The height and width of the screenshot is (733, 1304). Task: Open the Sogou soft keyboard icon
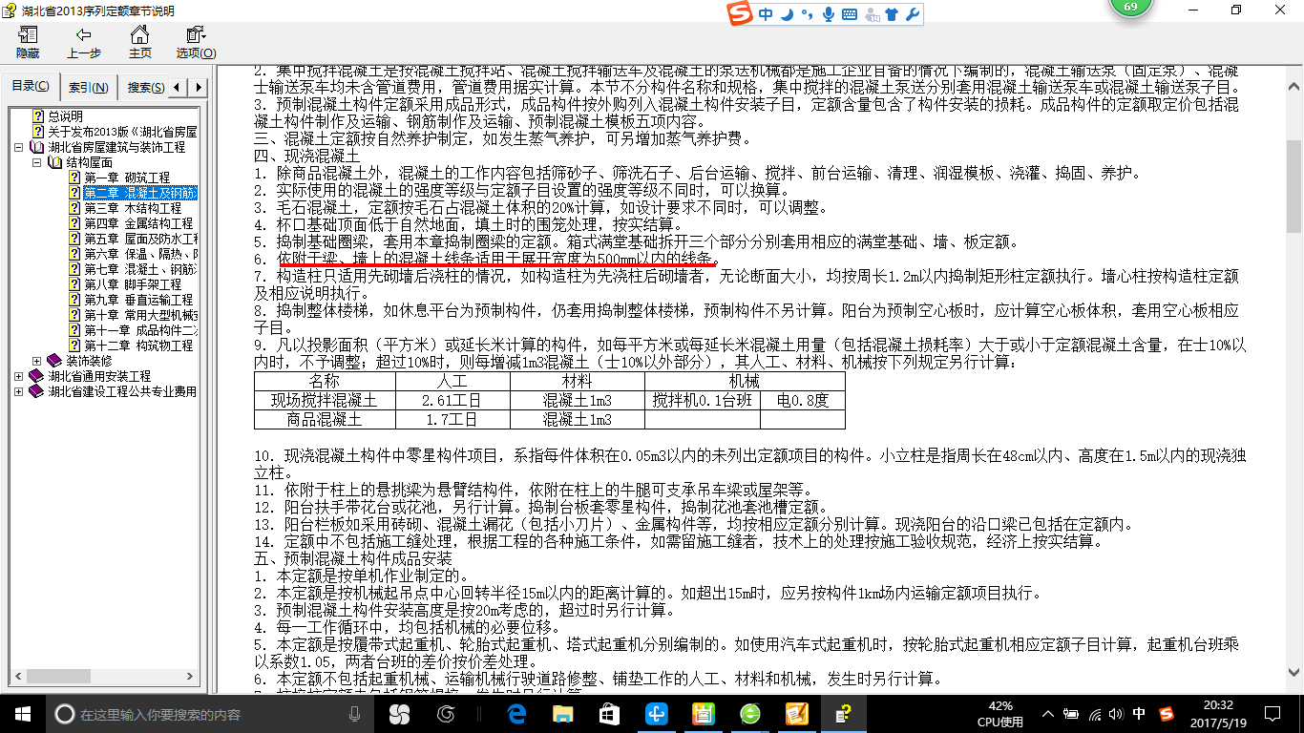pyautogui.click(x=849, y=14)
